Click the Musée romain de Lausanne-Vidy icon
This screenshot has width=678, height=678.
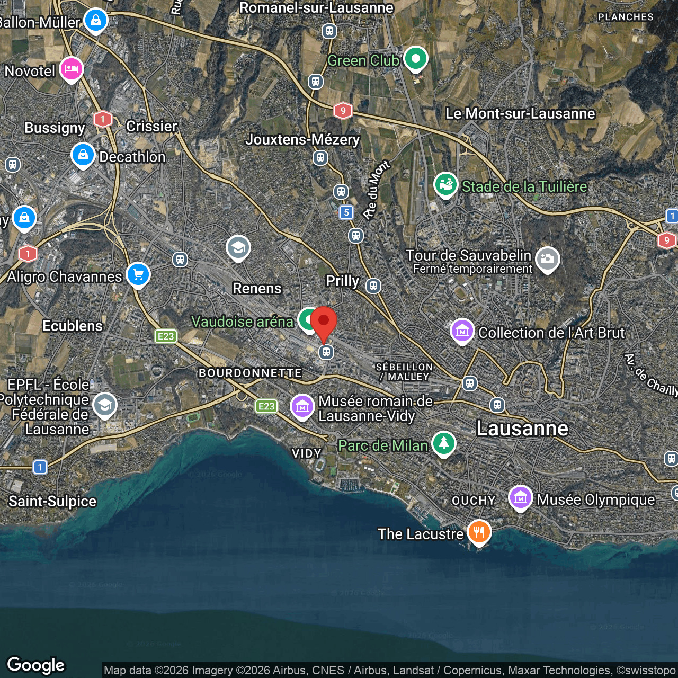click(x=302, y=406)
